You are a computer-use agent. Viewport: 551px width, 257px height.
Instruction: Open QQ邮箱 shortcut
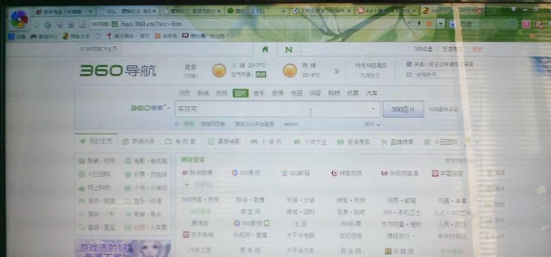pos(296,173)
